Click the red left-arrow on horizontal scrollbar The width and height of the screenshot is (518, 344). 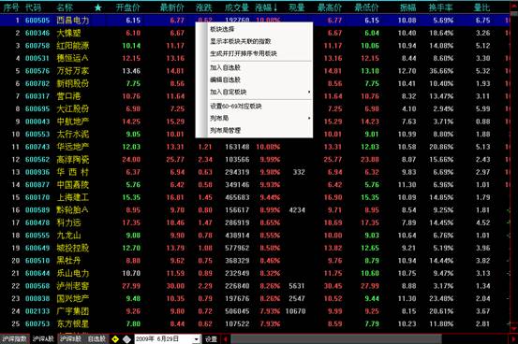pos(226,339)
